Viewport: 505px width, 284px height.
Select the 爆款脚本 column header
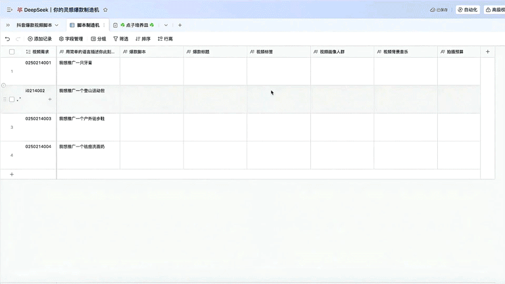pyautogui.click(x=152, y=52)
